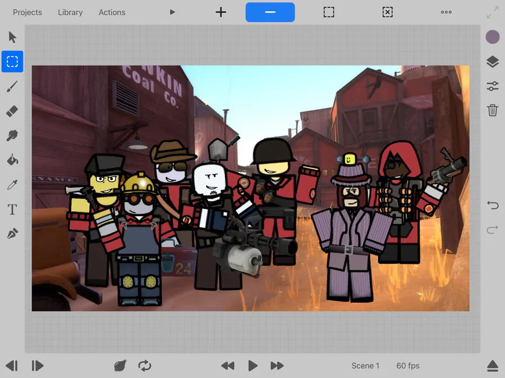This screenshot has height=378, width=505.
Task: Toggle Subtract from selection minus mode
Action: point(270,12)
